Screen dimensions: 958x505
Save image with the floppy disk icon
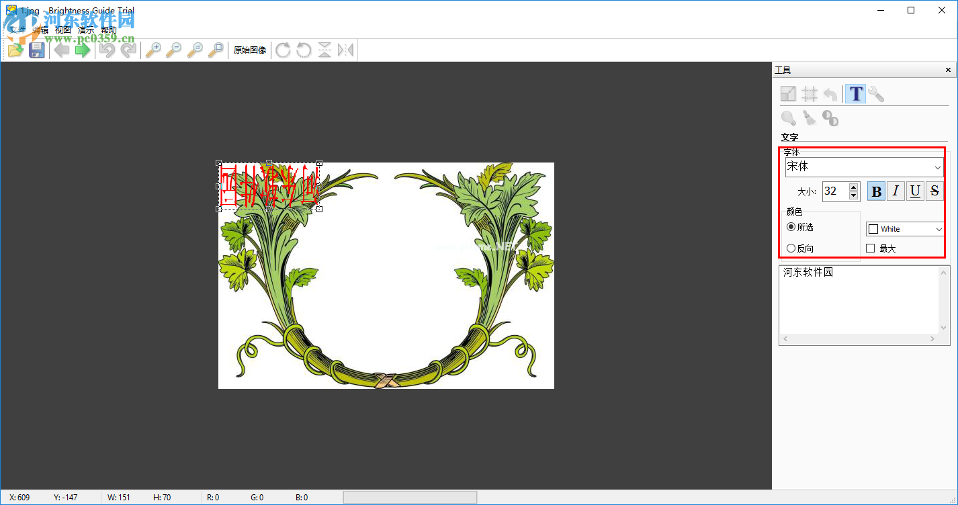36,50
